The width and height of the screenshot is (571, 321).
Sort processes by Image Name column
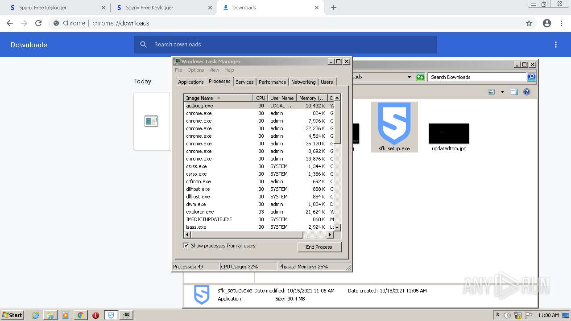point(219,98)
